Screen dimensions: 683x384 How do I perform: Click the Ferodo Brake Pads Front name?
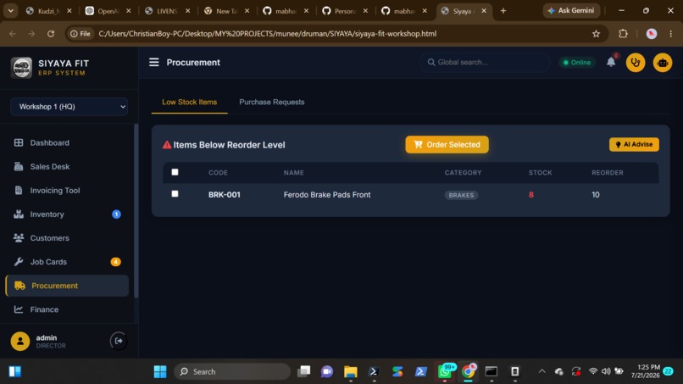pyautogui.click(x=327, y=194)
